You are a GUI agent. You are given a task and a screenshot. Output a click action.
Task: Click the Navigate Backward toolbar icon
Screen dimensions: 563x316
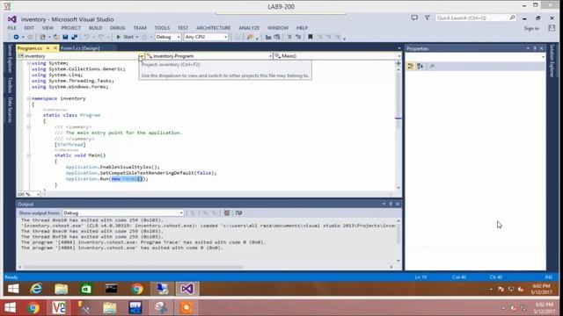coord(16,37)
